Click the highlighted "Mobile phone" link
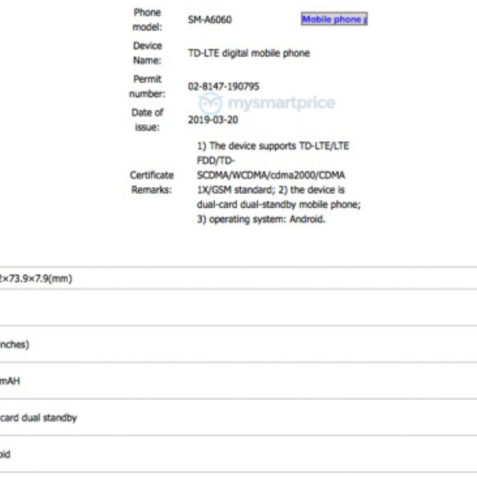Viewport: 477px width, 477px height. click(x=334, y=19)
